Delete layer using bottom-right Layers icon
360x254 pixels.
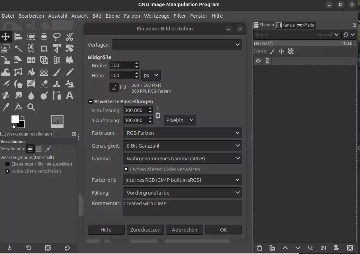tap(350, 247)
